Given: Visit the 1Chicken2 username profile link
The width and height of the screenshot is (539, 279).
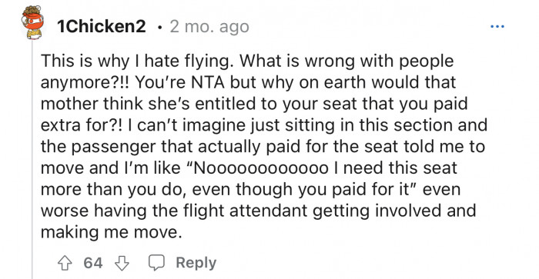Looking at the screenshot, I should coord(102,26).
